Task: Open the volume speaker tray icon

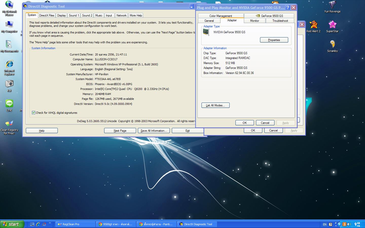Action: [349, 224]
